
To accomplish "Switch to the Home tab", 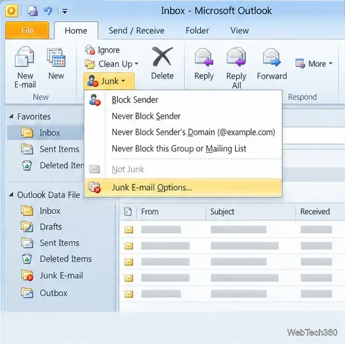I will tap(76, 31).
